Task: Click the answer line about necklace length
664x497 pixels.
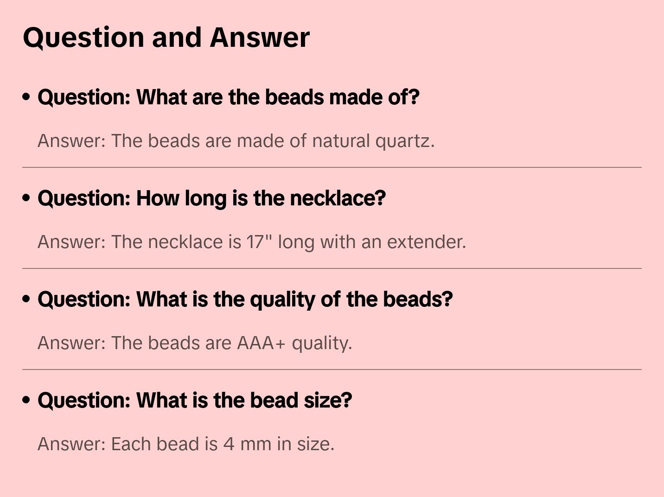Action: click(x=251, y=242)
